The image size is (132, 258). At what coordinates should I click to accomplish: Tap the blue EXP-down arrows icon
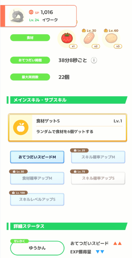click(x=100, y=252)
